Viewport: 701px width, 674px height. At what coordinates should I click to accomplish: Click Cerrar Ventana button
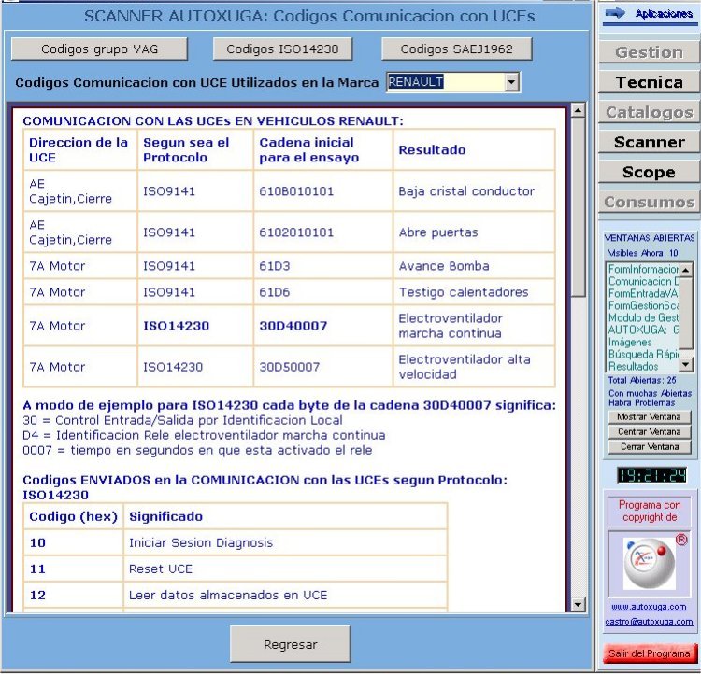coord(650,446)
